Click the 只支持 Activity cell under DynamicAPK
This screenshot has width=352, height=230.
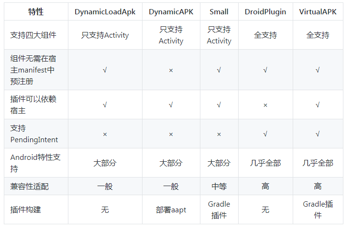tap(171, 35)
